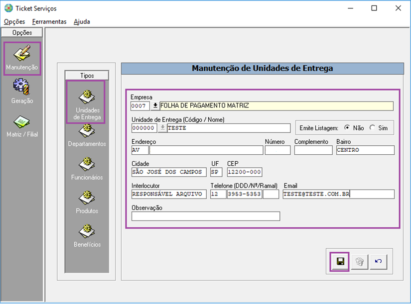Viewport: 411px width, 304px height.
Task: Click the CEP field 12200-000
Action: click(x=245, y=172)
